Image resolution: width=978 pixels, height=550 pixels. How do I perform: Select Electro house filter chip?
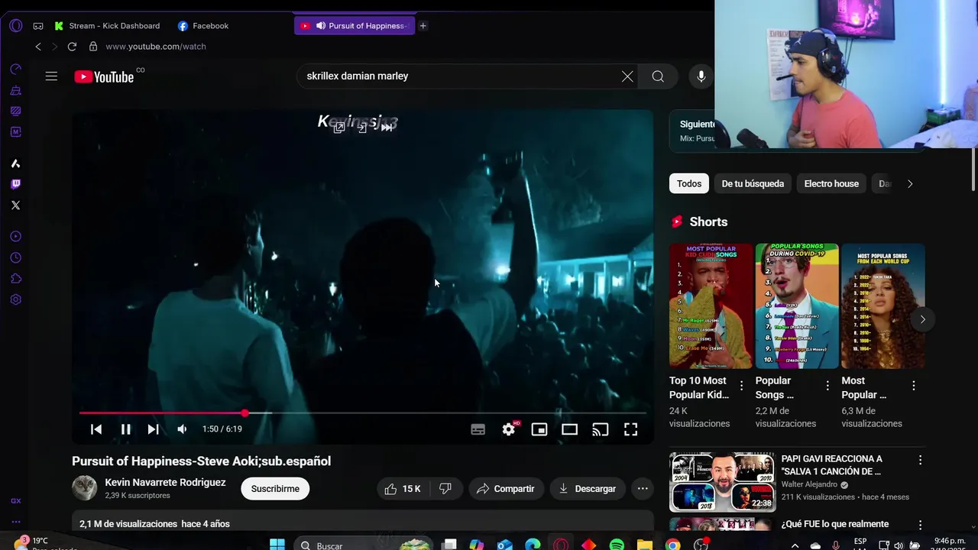pyautogui.click(x=831, y=184)
